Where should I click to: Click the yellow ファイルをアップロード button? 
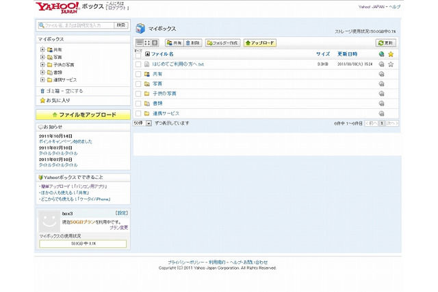click(x=83, y=114)
